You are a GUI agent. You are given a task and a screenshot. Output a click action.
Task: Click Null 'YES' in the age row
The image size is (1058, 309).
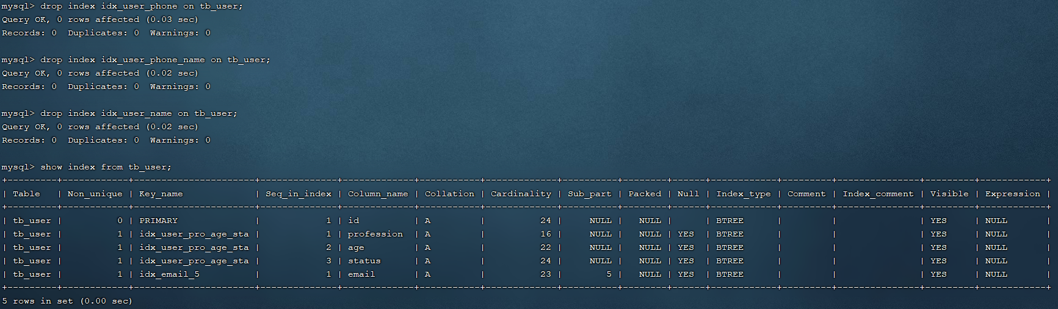coord(686,247)
